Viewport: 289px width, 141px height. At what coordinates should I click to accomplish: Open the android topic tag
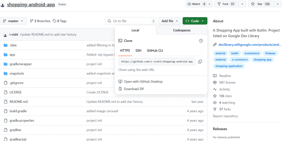[220, 53]
